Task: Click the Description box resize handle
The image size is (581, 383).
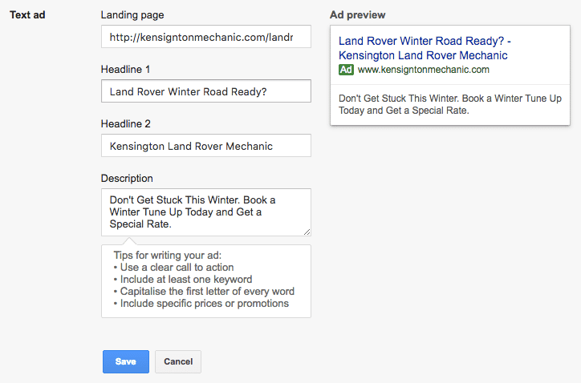Action: pyautogui.click(x=307, y=231)
